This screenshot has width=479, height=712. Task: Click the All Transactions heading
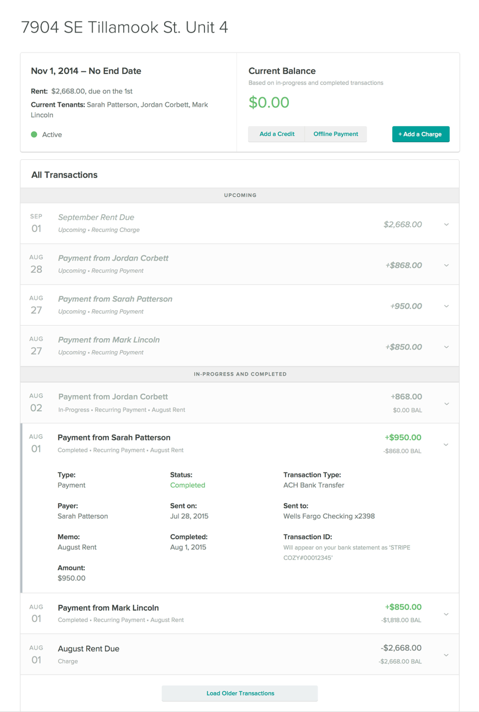[x=64, y=175]
